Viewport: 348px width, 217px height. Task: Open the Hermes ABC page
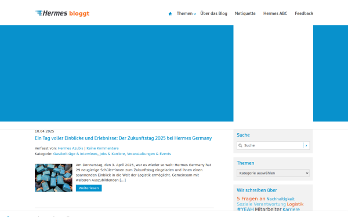click(275, 13)
